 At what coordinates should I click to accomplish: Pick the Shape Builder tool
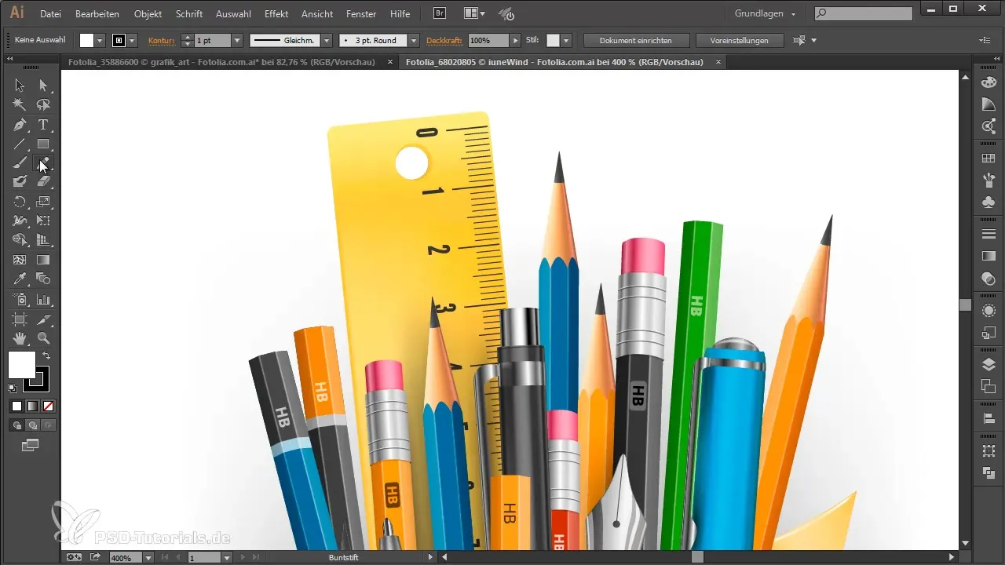20,240
